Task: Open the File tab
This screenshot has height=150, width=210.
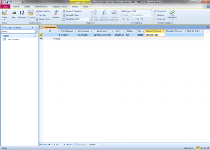Action: [5, 6]
